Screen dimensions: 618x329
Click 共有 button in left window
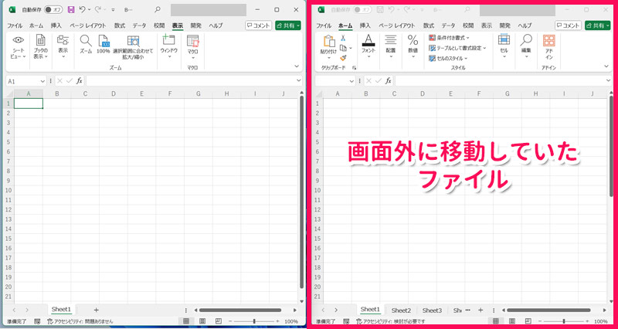coord(288,25)
